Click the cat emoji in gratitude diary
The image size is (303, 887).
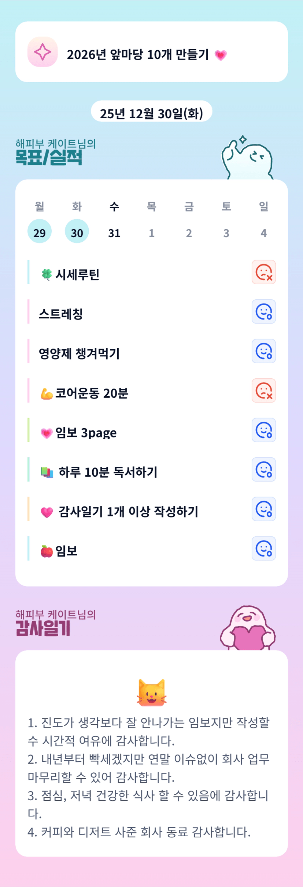pyautogui.click(x=152, y=693)
